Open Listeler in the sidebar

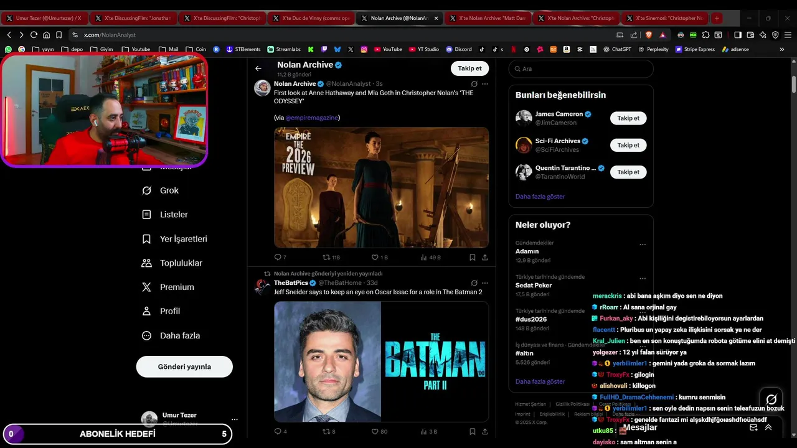click(x=165, y=215)
